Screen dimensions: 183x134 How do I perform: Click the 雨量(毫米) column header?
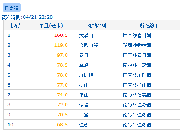51,25
